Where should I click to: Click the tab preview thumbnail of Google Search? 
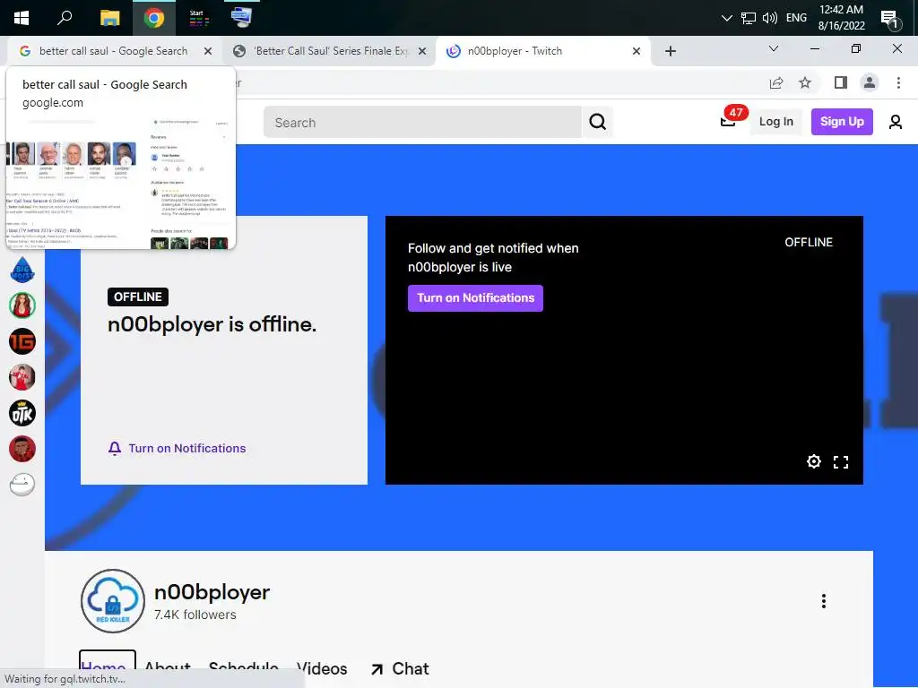[121, 182]
